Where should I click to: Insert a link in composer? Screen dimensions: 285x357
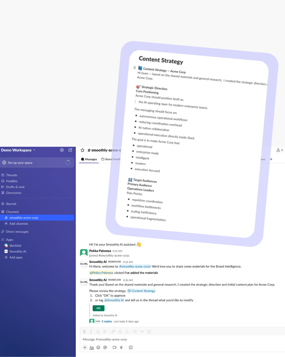click(113, 331)
